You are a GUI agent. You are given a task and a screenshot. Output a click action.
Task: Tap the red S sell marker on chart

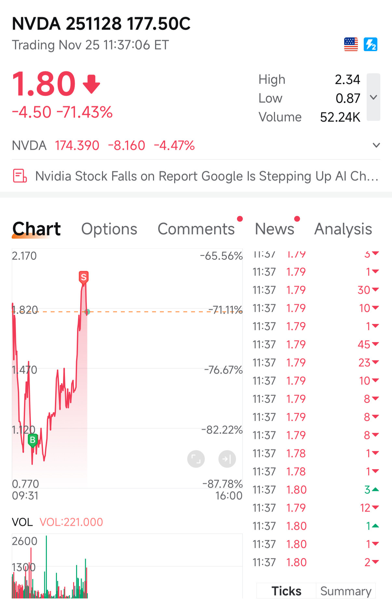pyautogui.click(x=84, y=277)
